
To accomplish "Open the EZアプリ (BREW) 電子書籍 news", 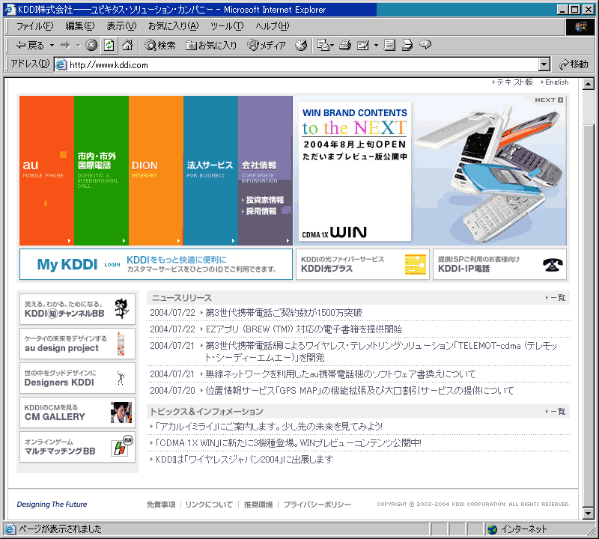I will pos(304,329).
